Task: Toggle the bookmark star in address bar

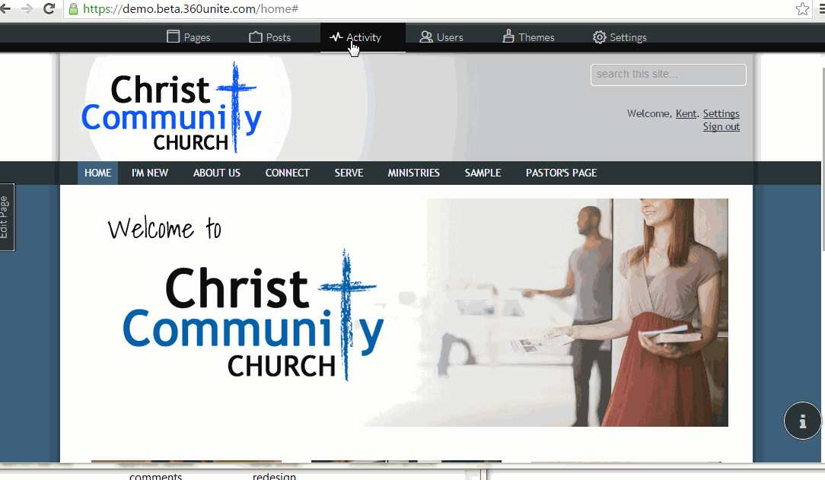Action: pos(802,9)
